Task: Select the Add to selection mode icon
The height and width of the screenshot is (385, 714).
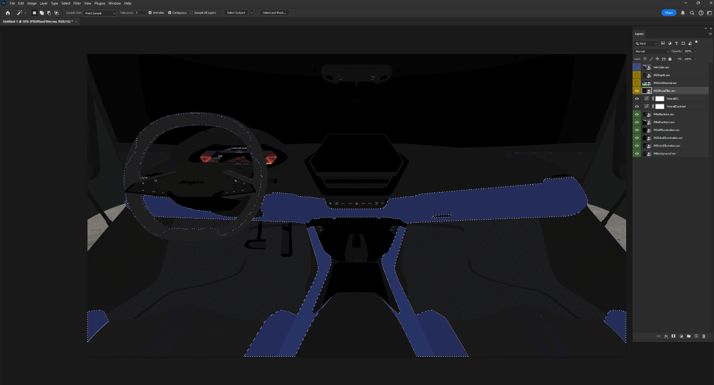Action: pyautogui.click(x=41, y=13)
